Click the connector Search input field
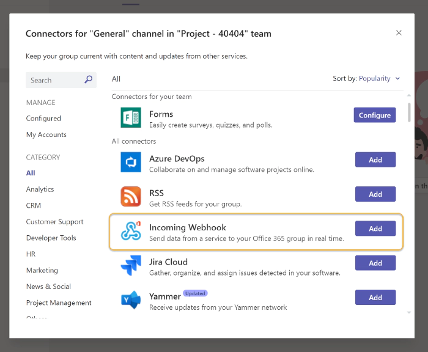The image size is (428, 352). [x=54, y=80]
